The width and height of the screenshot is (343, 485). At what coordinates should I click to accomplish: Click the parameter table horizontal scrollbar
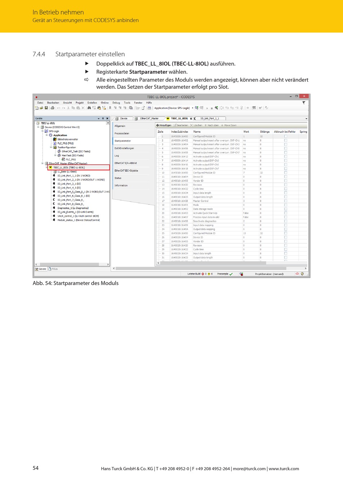(x=213, y=263)
